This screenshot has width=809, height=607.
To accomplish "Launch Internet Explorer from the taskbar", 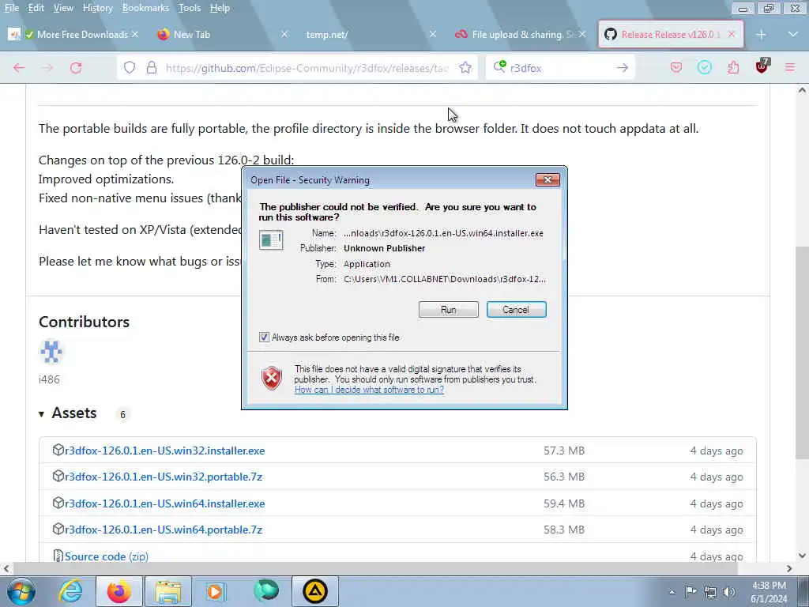I will tap(70, 591).
